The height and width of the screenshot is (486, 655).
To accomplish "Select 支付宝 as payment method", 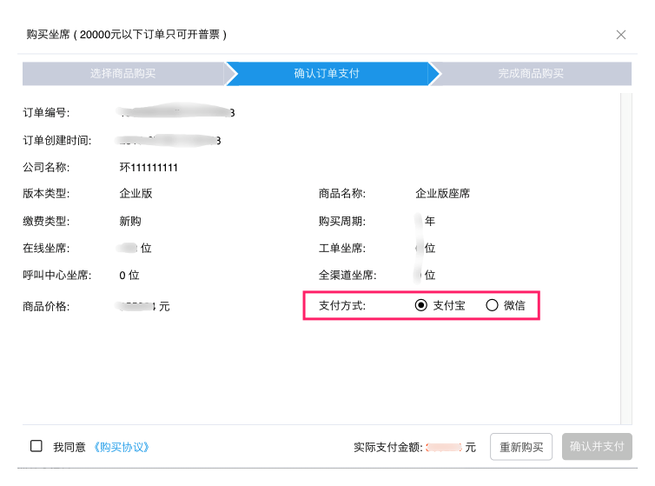I will pyautogui.click(x=421, y=305).
